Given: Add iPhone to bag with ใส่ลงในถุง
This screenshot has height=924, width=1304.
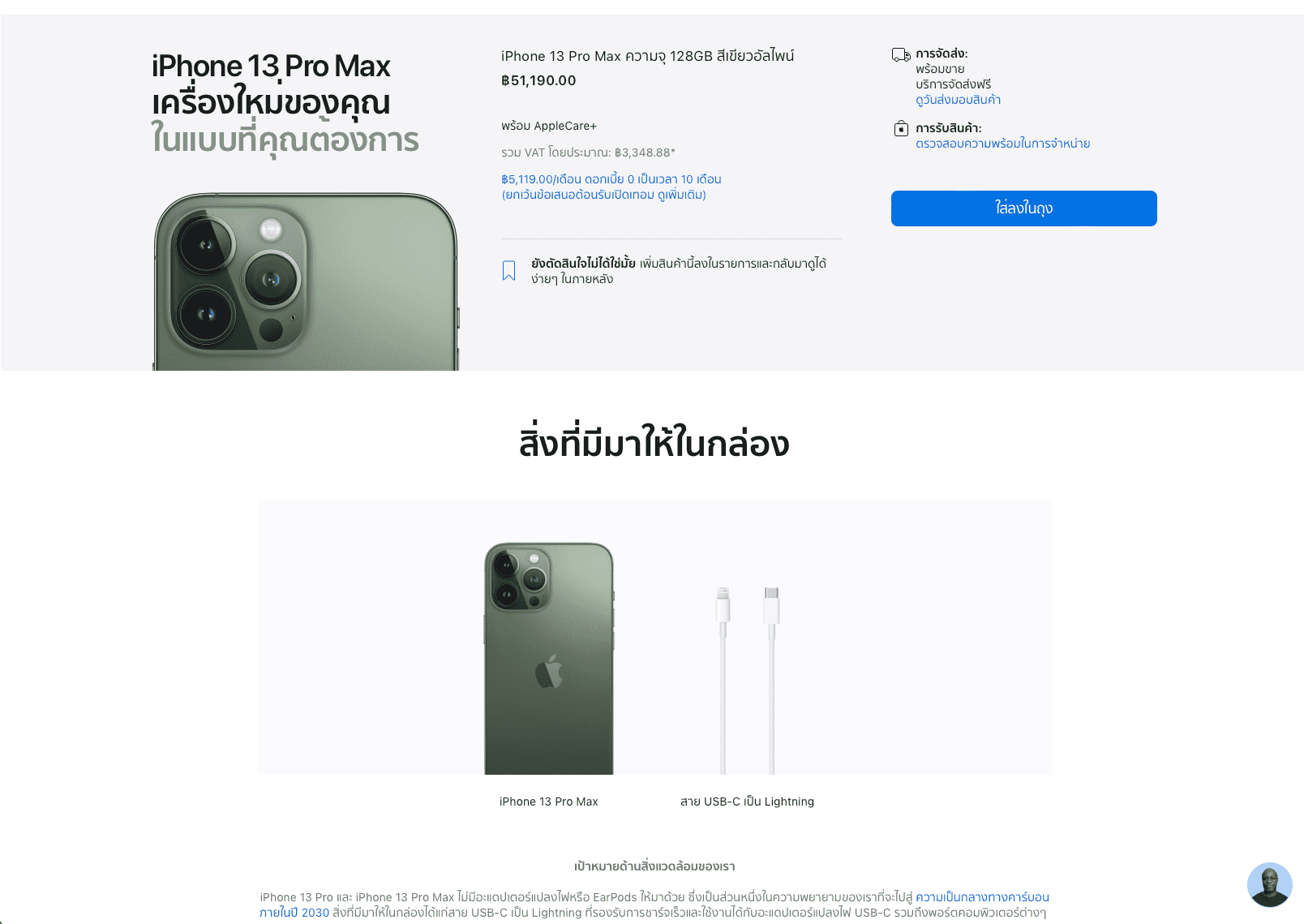Looking at the screenshot, I should 1023,208.
